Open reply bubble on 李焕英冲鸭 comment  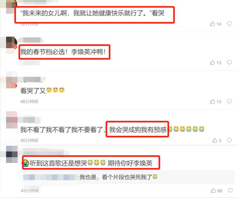230,62
